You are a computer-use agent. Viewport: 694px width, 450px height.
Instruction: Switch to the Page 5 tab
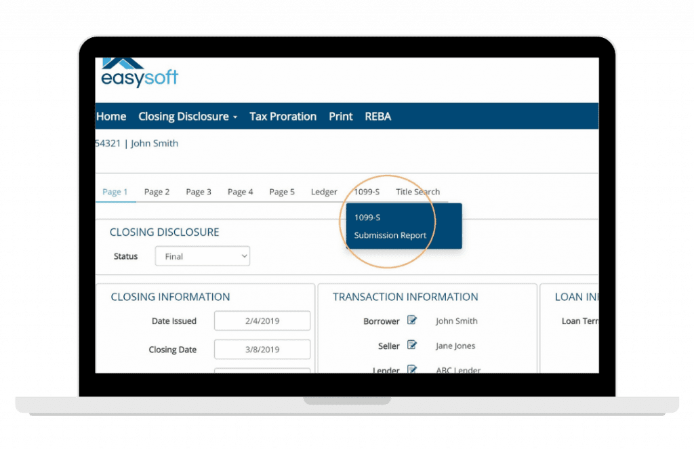282,192
